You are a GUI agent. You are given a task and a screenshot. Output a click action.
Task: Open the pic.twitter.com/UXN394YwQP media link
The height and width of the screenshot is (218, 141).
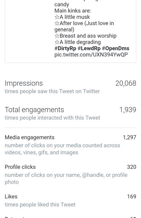(x=91, y=54)
